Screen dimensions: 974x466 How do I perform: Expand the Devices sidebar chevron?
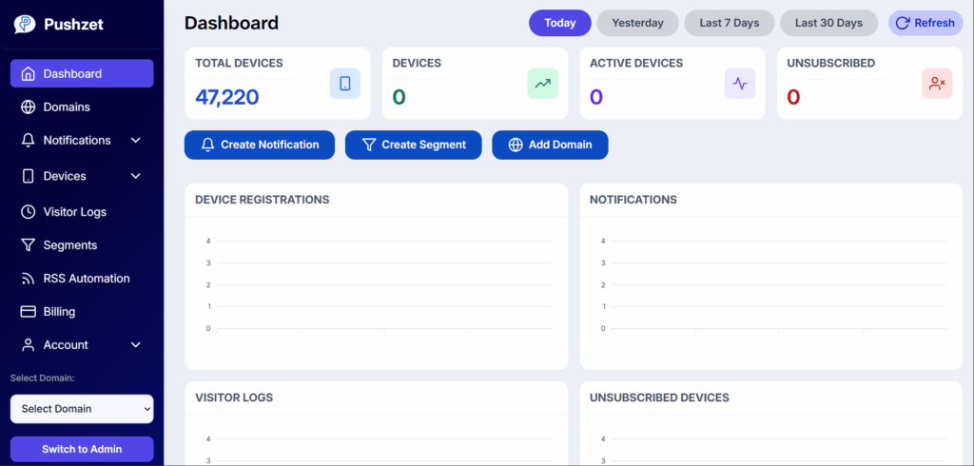pos(136,177)
